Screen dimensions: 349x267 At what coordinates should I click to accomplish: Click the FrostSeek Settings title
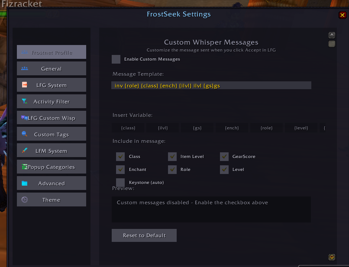coord(178,14)
